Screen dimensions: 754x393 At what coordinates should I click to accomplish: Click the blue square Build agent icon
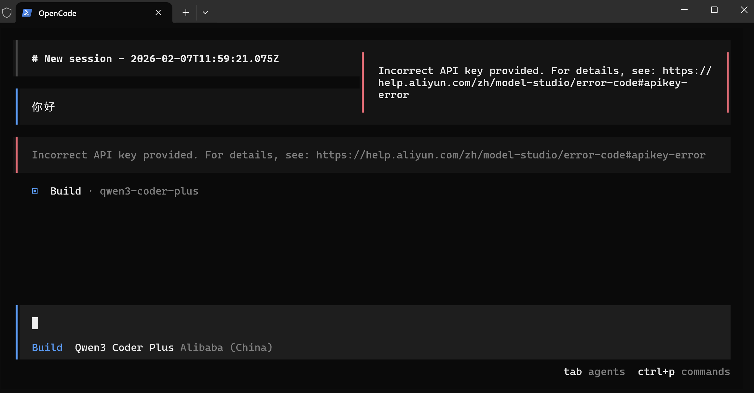tap(35, 191)
